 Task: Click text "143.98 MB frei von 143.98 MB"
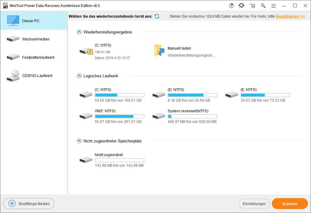pyautogui.click(x=119, y=166)
